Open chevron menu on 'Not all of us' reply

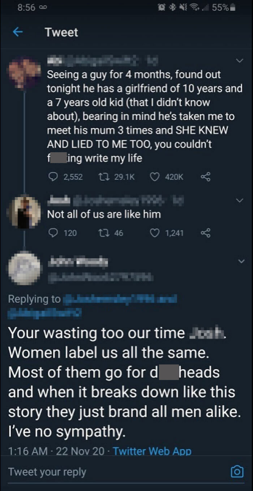(x=239, y=200)
